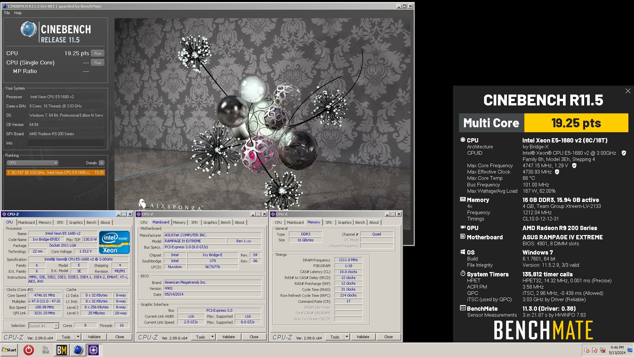
Task: Click the Channel # Quad field
Action: 376,234
